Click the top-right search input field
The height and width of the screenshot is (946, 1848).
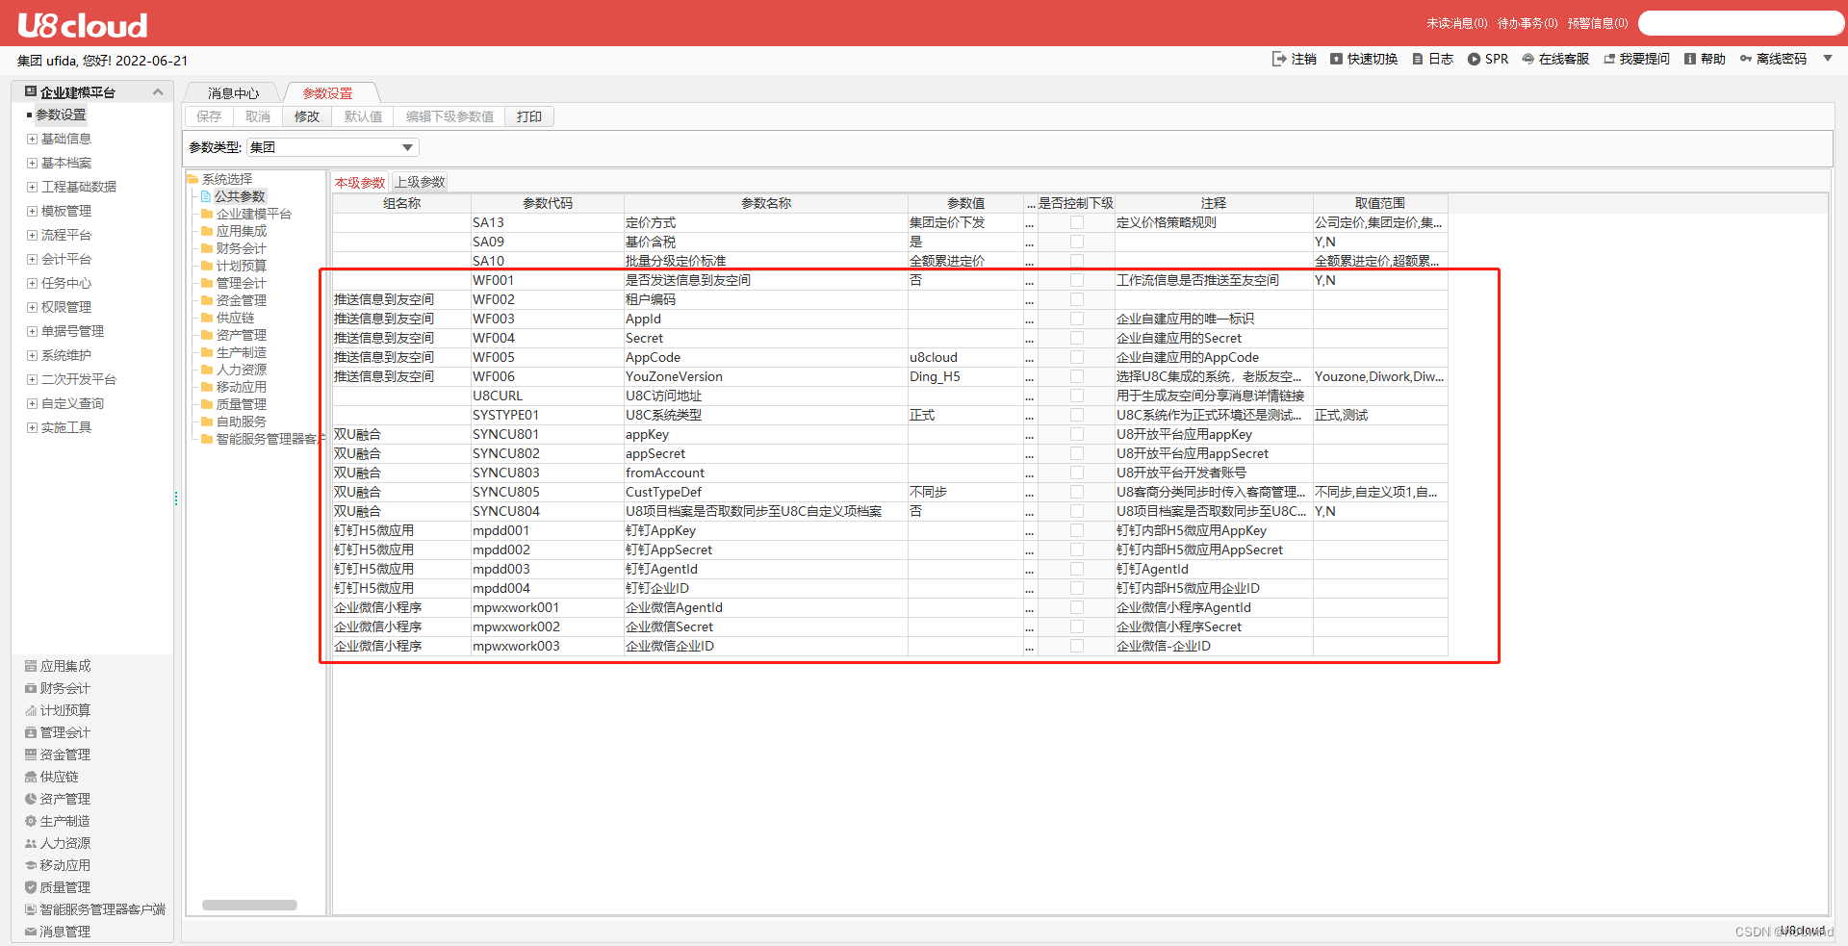(x=1741, y=21)
